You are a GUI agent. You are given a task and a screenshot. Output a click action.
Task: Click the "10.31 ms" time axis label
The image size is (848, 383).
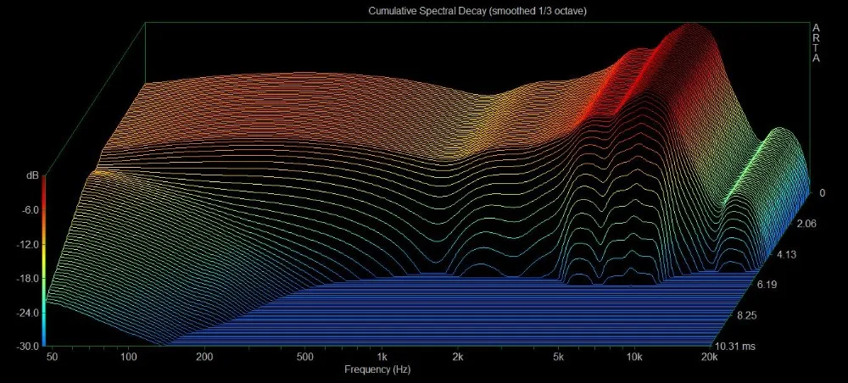(735, 346)
